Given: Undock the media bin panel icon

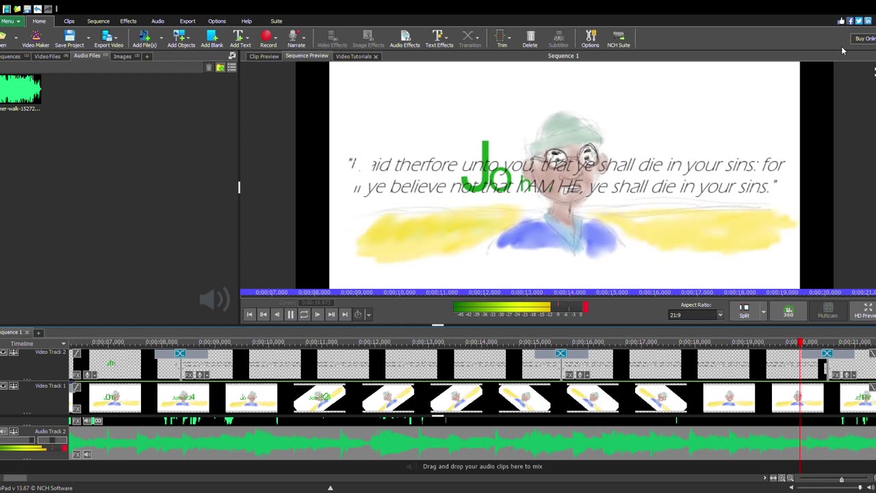Looking at the screenshot, I should [232, 56].
